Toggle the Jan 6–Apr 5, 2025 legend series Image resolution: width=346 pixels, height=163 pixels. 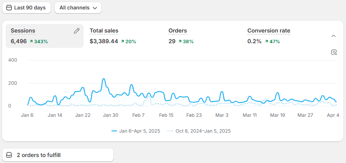coord(136,131)
